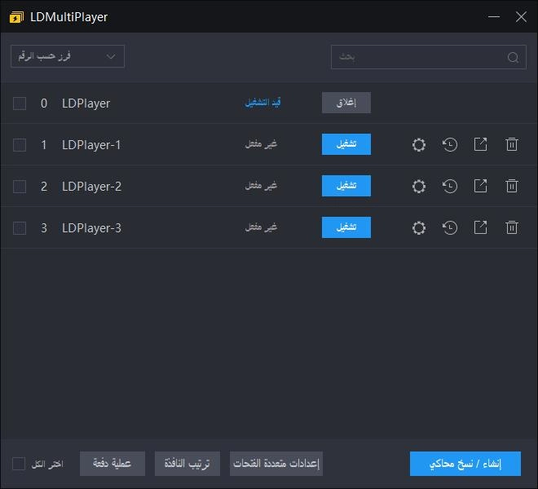Open the sort by number dropdown
Screen dimensions: 538x489
tap(68, 56)
